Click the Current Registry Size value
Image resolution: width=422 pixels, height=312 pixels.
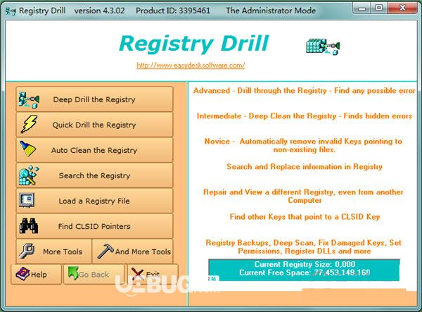coord(345,264)
